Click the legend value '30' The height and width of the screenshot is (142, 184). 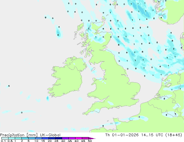(x=63, y=141)
